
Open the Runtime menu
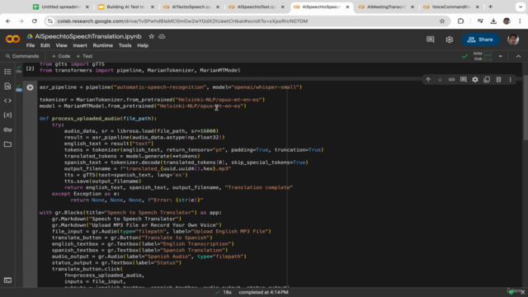coord(102,45)
